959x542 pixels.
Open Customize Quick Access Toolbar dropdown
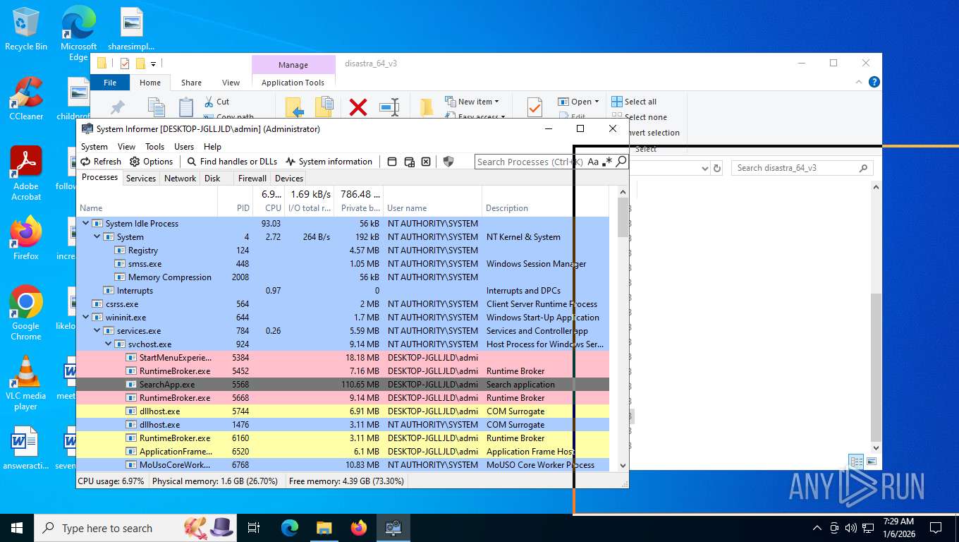click(x=153, y=64)
